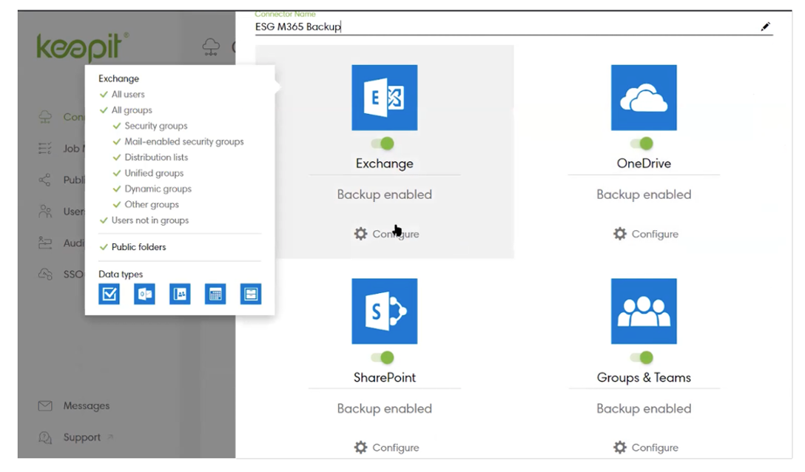Open the Support link in sidebar

[x=81, y=437]
